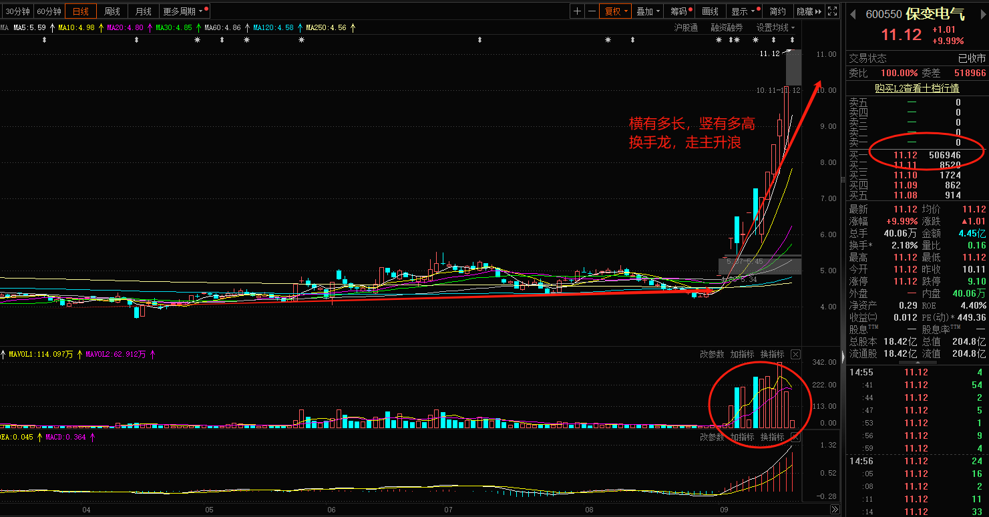Close the volume indicator panel
This screenshot has height=517, width=989.
795,354
